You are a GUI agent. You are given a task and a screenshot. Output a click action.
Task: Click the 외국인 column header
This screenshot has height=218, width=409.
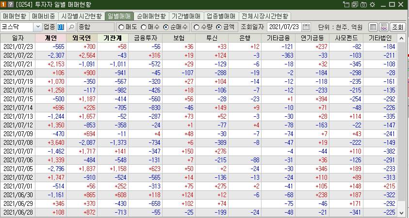pos(82,38)
